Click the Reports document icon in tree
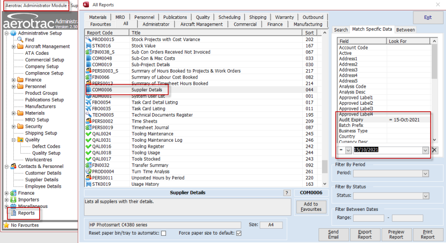This screenshot has height=243, width=446. click(13, 213)
